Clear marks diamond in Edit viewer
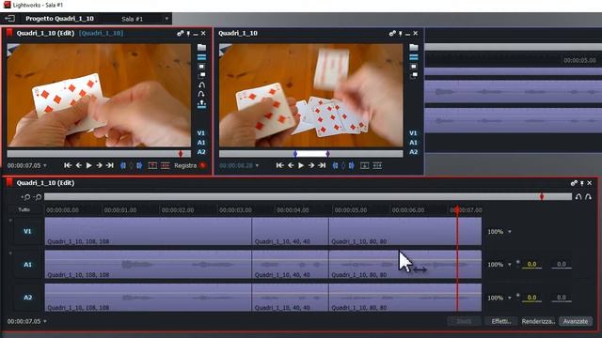 pos(131,165)
